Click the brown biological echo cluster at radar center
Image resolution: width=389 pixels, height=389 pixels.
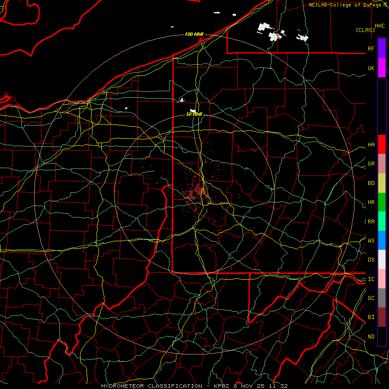point(196,193)
